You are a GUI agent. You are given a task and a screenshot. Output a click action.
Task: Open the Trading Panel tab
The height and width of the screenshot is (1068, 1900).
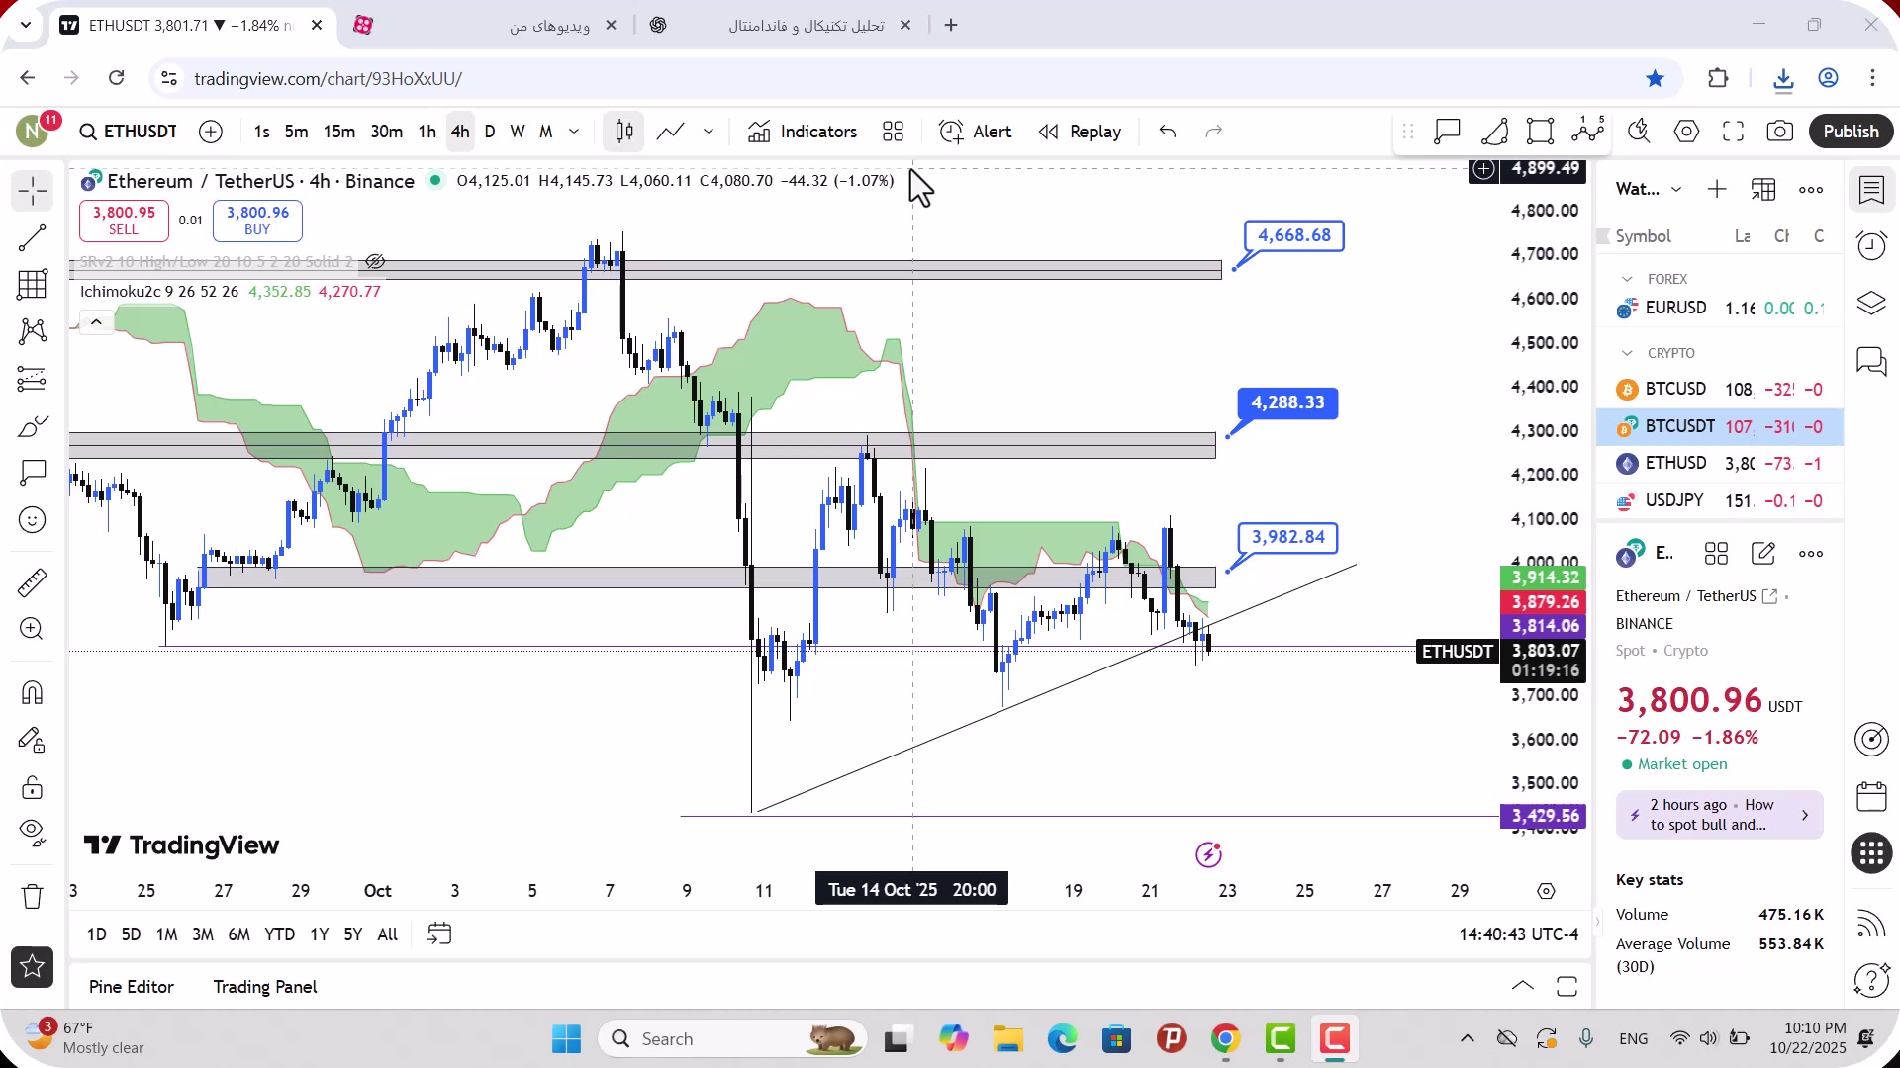pyautogui.click(x=265, y=987)
